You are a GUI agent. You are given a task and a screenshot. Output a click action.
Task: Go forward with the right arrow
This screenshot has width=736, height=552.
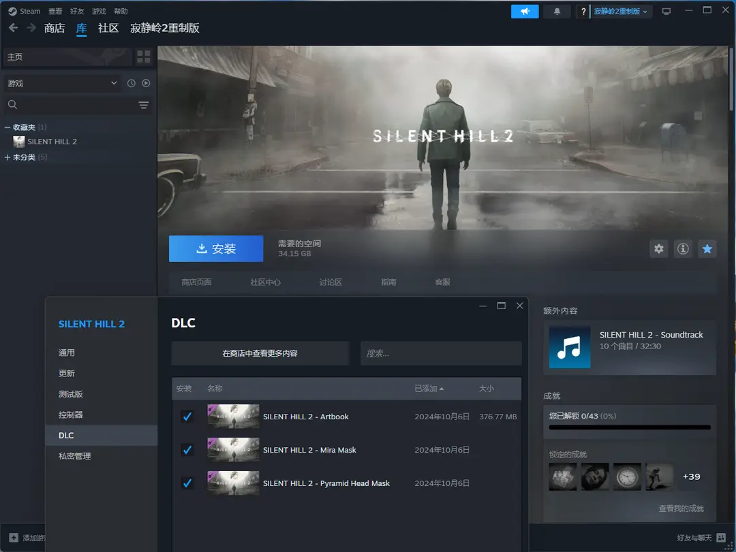pyautogui.click(x=31, y=28)
